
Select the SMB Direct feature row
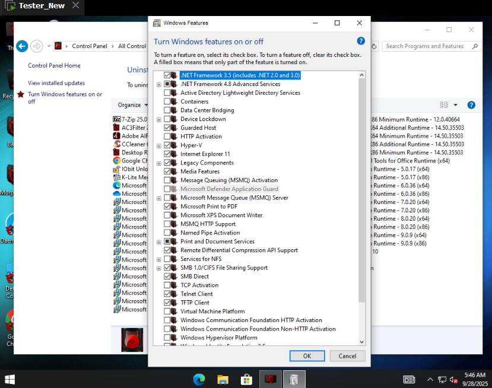[x=194, y=276]
